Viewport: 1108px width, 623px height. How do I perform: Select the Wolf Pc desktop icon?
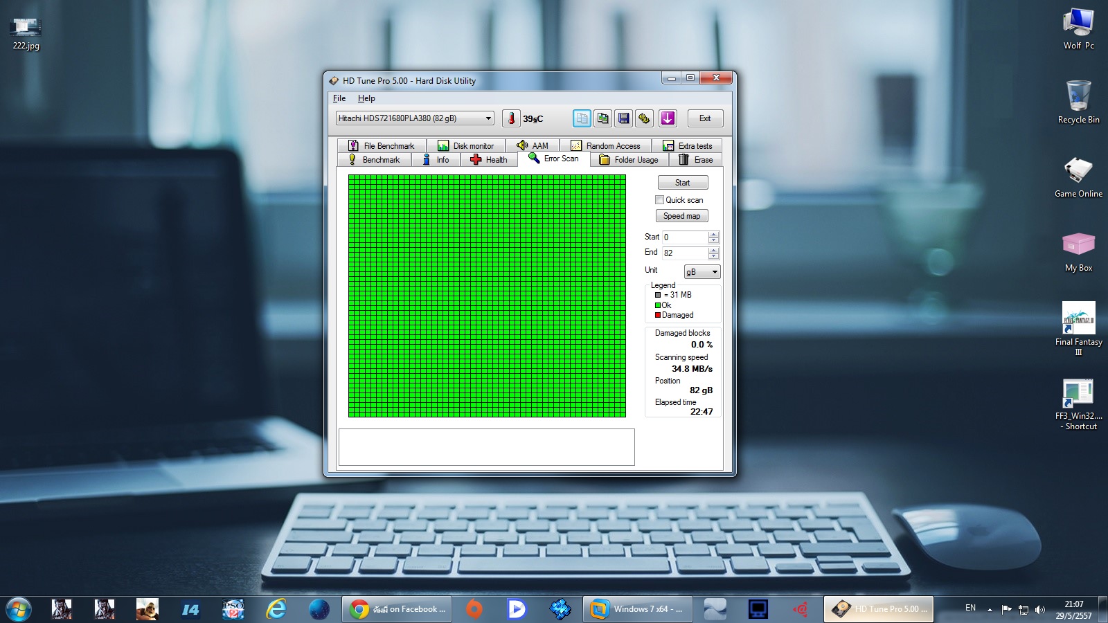(1078, 30)
